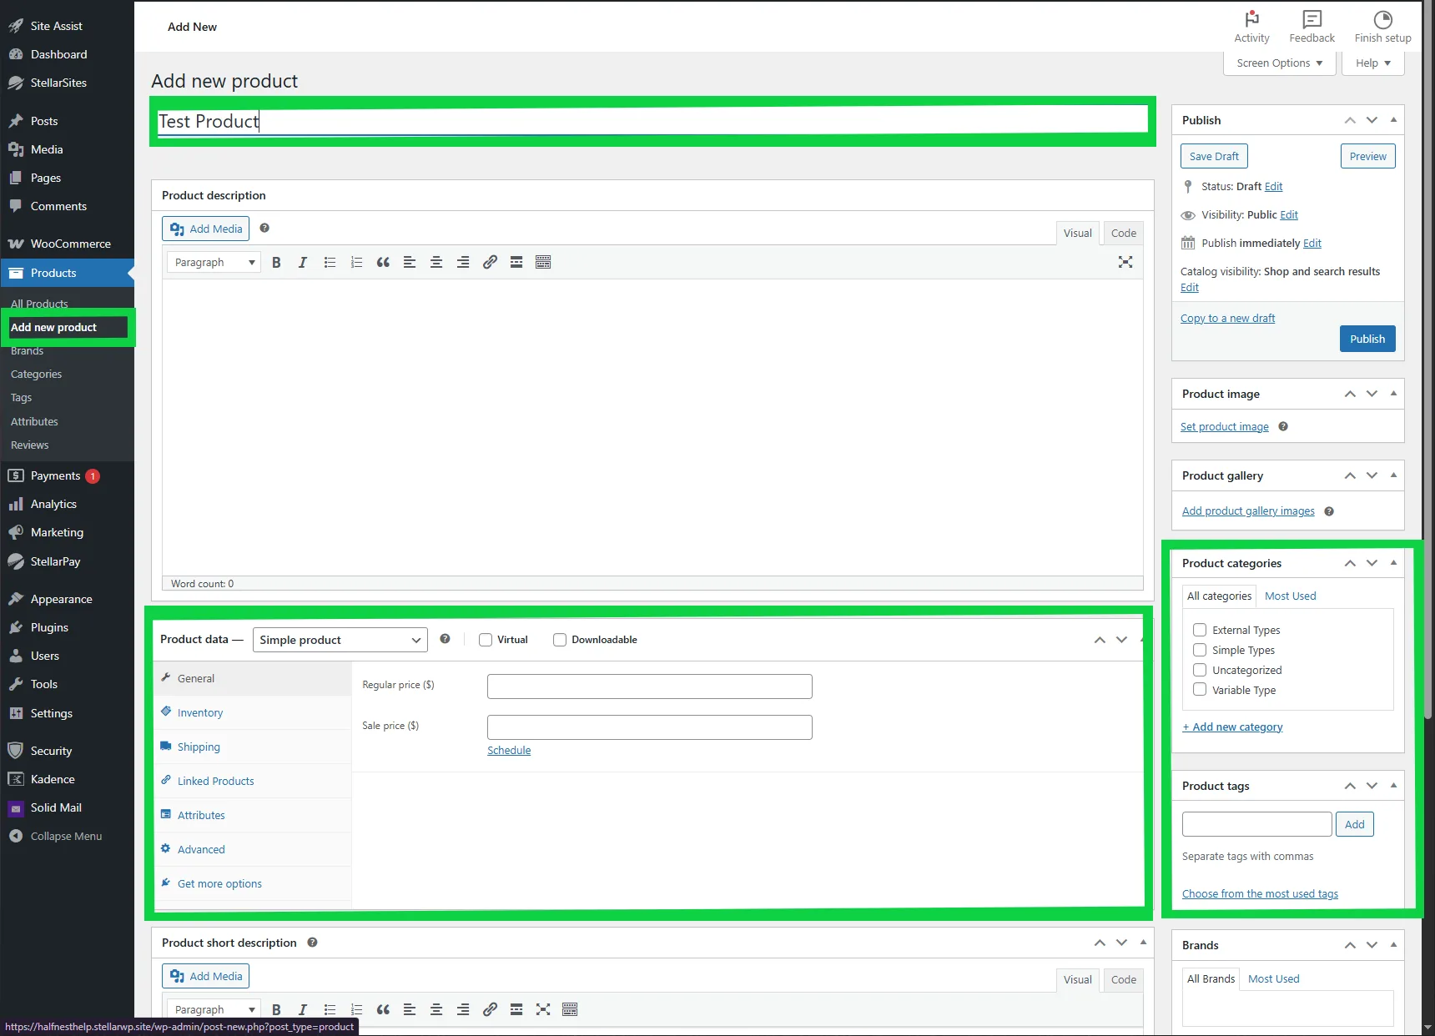Expand the Screen Options panel
Screen dimensions: 1435x1036
point(1279,63)
